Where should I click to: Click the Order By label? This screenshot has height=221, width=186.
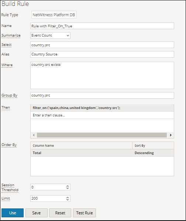(x=9, y=145)
